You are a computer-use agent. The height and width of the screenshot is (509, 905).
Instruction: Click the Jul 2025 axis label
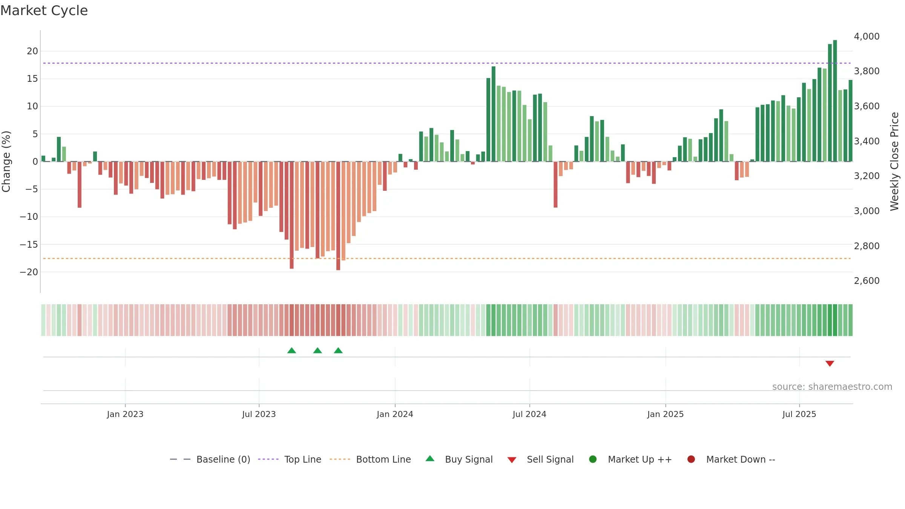pos(799,414)
